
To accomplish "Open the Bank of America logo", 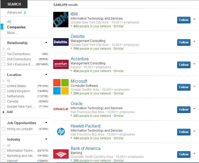I will point(61,154).
